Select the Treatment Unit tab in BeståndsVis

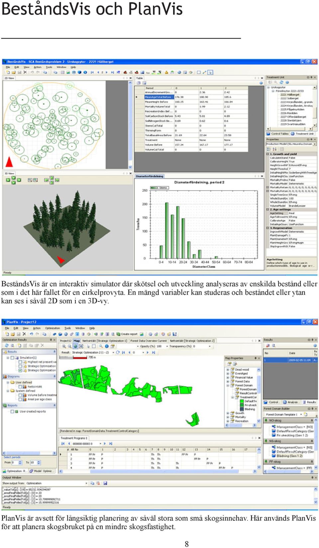point(303,134)
